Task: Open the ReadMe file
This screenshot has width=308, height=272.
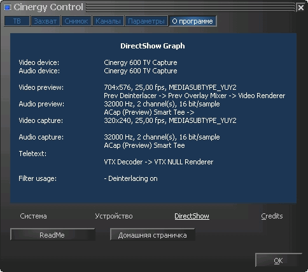Action: pos(52,234)
